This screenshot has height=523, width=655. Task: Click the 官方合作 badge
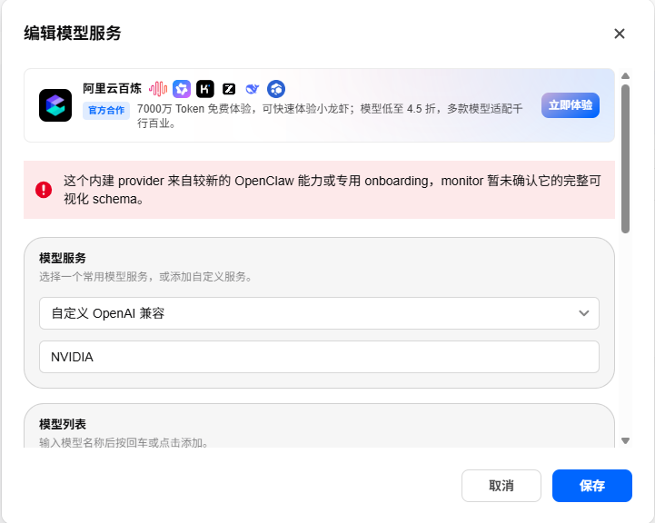(106, 110)
